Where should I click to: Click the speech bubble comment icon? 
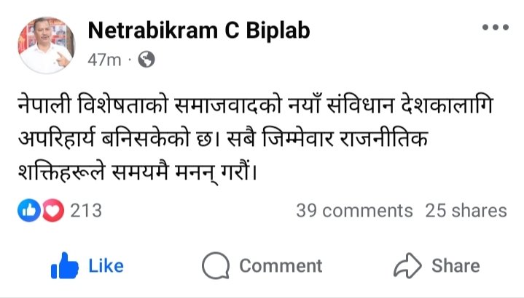pyautogui.click(x=216, y=267)
